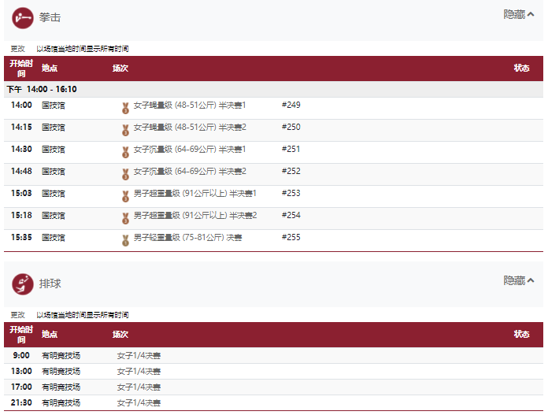The height and width of the screenshot is (415, 548).
Task: Open 女子蝇量级 (48-51公斤) 半决赛2
Action: (190, 128)
